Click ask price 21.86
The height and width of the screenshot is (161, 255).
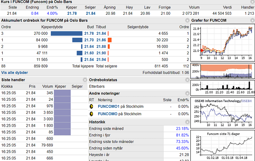coord(101,40)
